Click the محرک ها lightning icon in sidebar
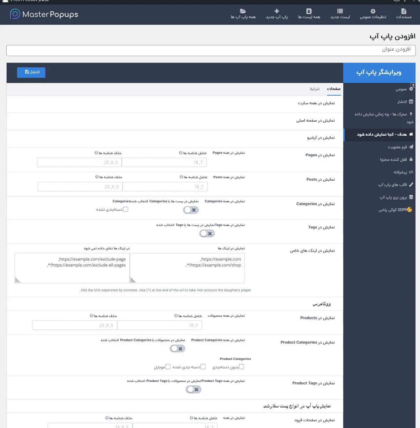Image resolution: width=420 pixels, height=428 pixels. point(411,114)
